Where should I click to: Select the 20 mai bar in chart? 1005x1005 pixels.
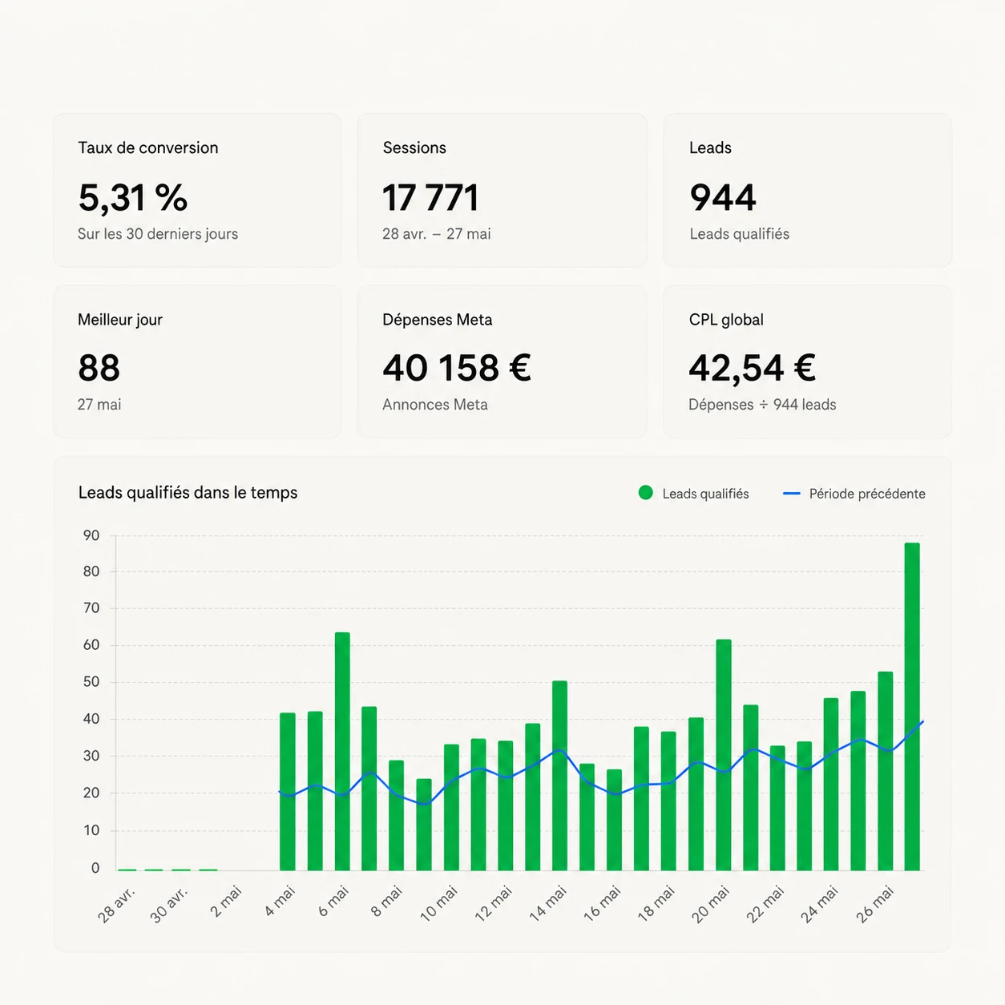tap(724, 755)
